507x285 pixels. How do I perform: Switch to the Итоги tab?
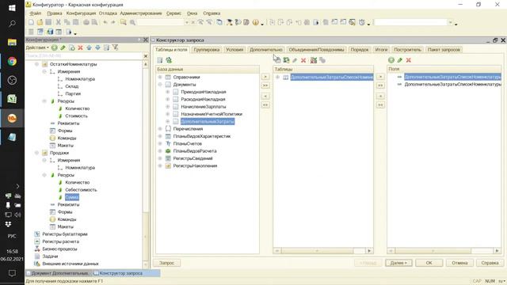click(x=381, y=50)
